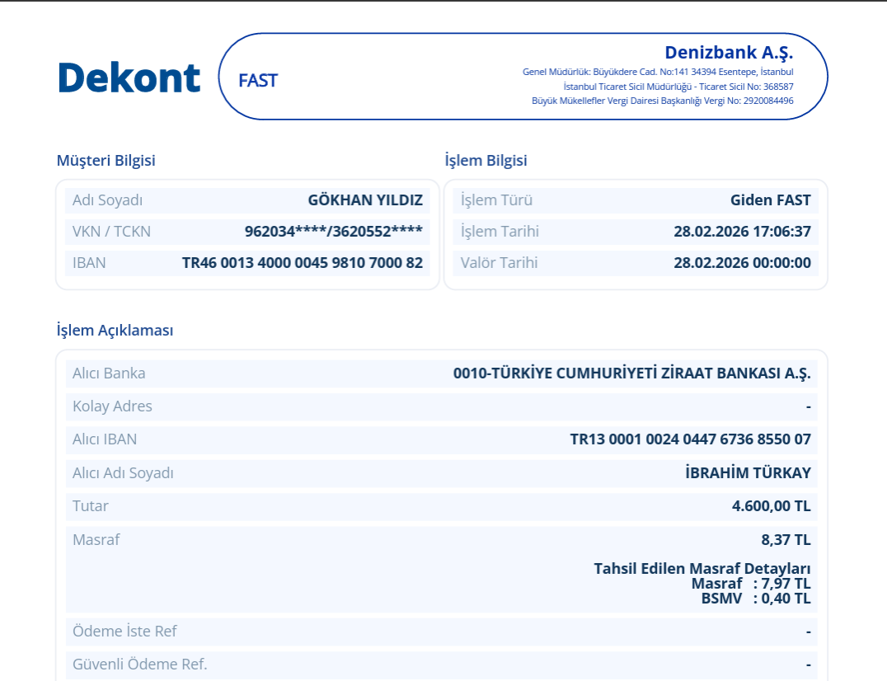Click the İşlem Türü label
887x681 pixels.
click(496, 200)
